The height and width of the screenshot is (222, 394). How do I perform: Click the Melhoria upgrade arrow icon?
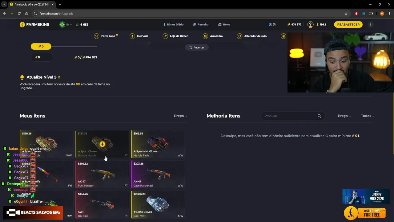point(132,36)
